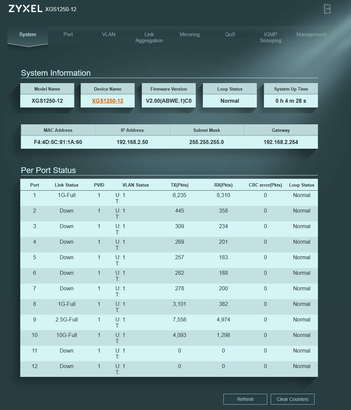Screen dimensions: 351x410
Task: Click the 10G-Full link status cell
Action: pyautogui.click(x=67, y=335)
